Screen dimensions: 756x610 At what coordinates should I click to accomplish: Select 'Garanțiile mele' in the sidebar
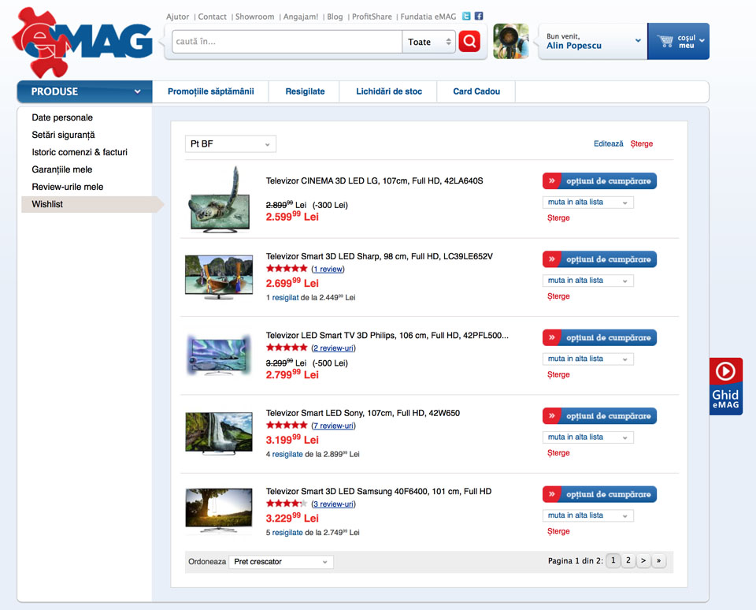[62, 169]
